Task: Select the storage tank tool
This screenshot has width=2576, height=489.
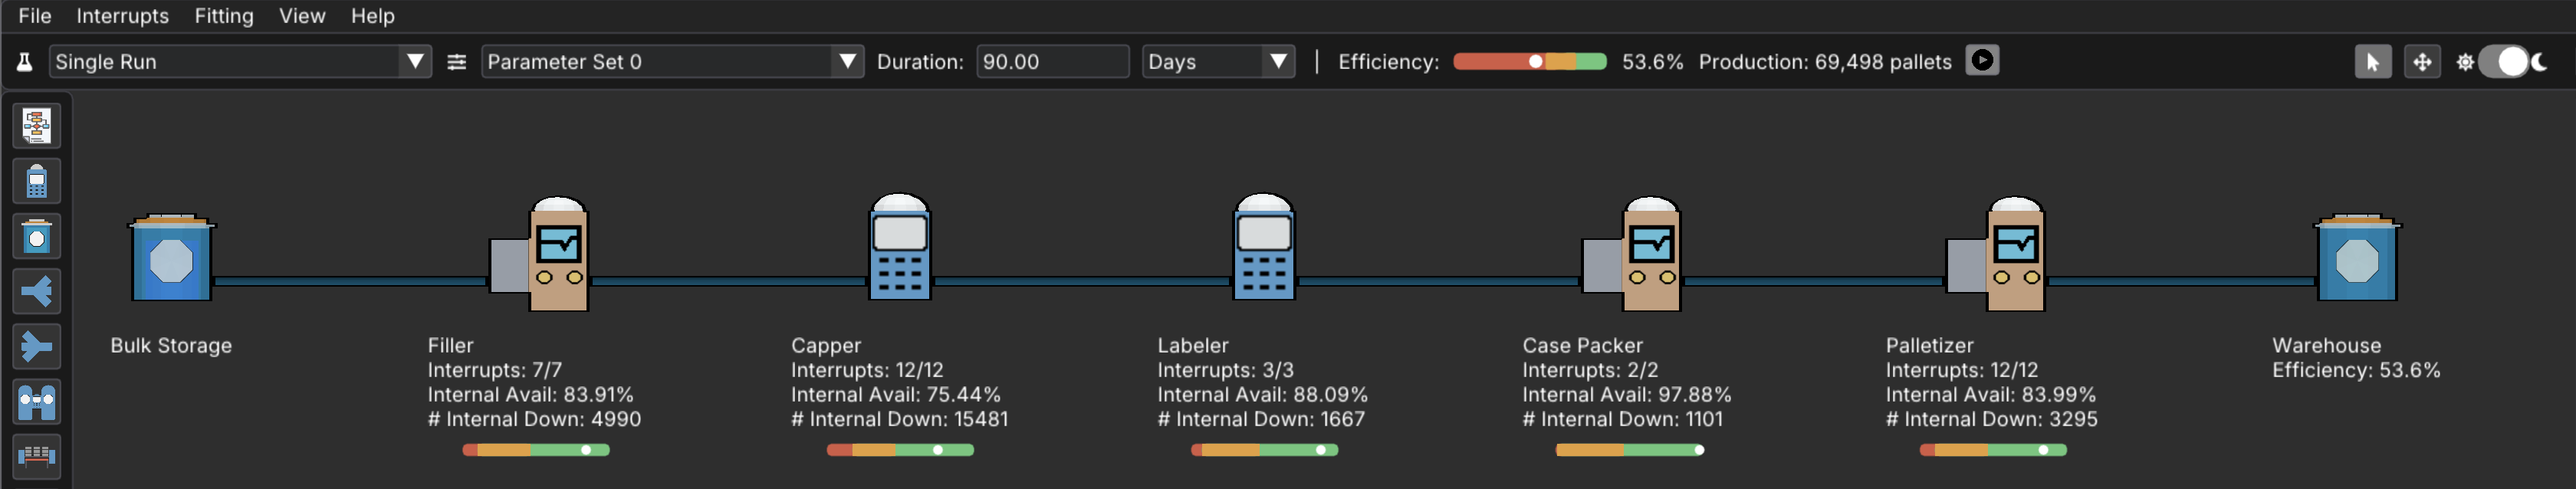Action: pyautogui.click(x=37, y=236)
